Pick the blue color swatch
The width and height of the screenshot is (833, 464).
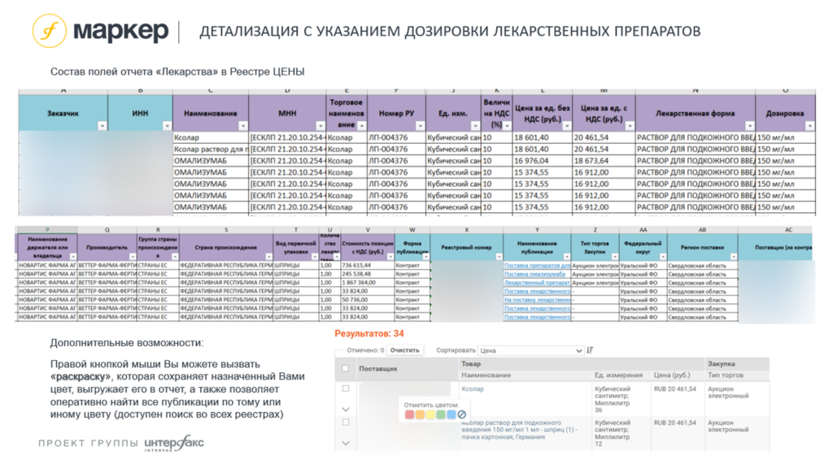(x=451, y=414)
